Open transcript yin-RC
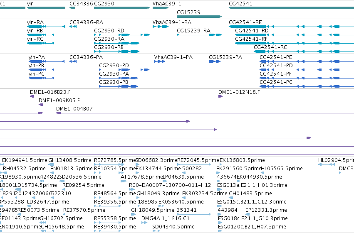This screenshot has height=233, width=354. point(35,39)
